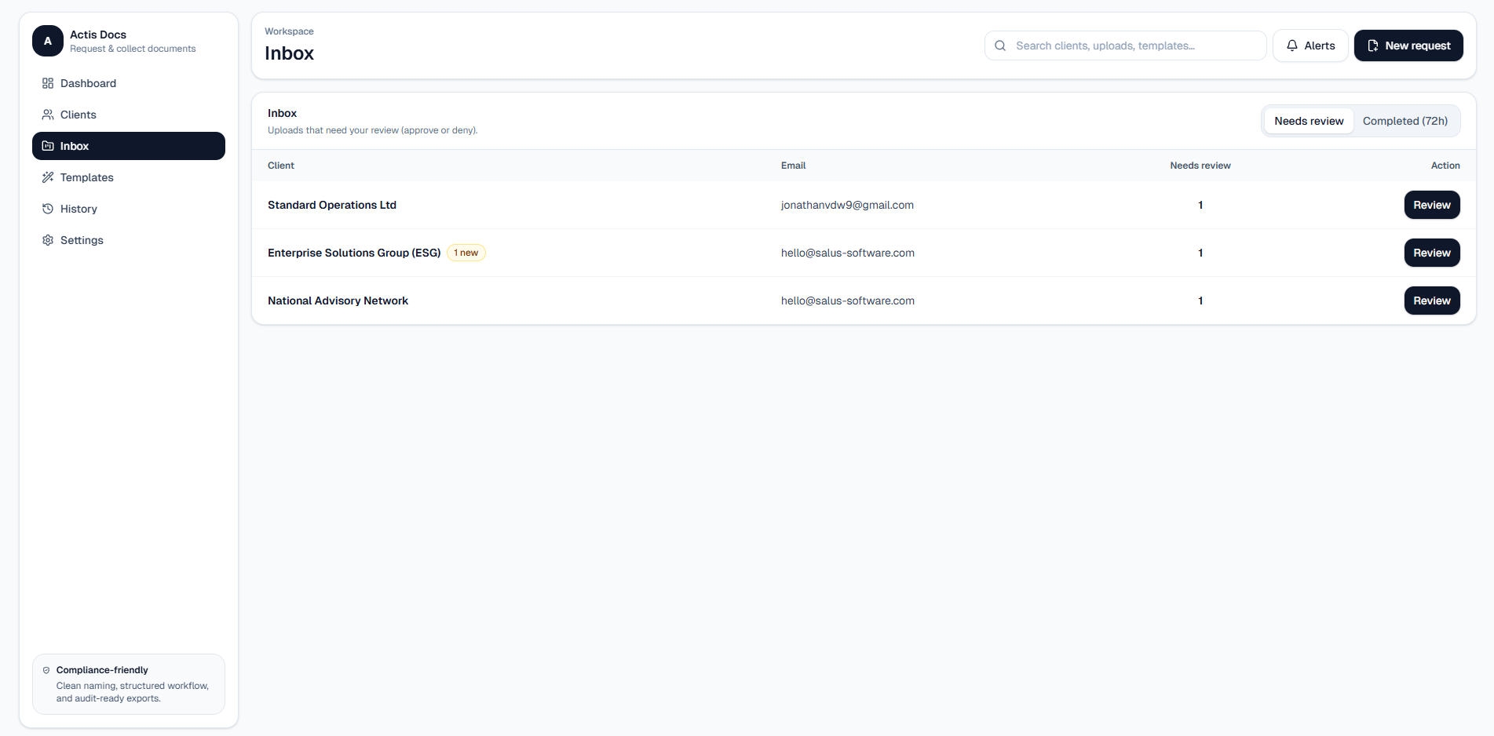Open the History page from sidebar
This screenshot has height=736, width=1494.
pos(79,209)
